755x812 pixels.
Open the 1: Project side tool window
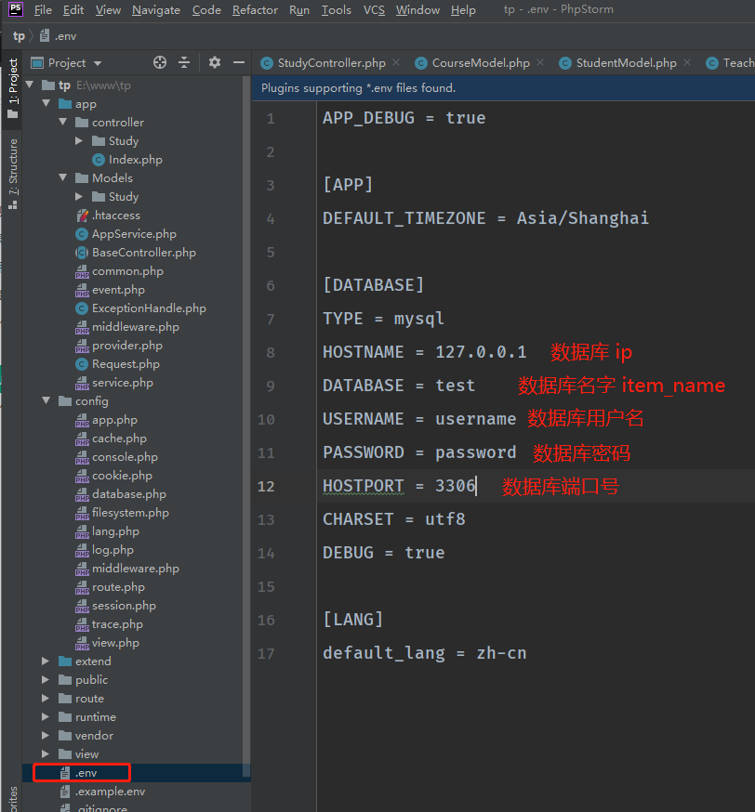click(13, 88)
